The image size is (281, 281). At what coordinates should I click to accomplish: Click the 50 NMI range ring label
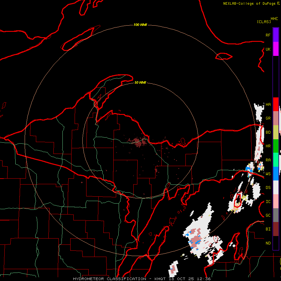(140, 82)
